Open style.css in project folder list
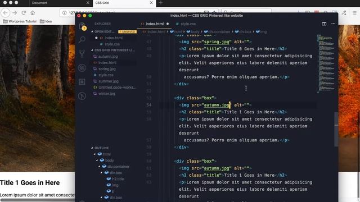The height and width of the screenshot is (202, 360). tap(106, 75)
